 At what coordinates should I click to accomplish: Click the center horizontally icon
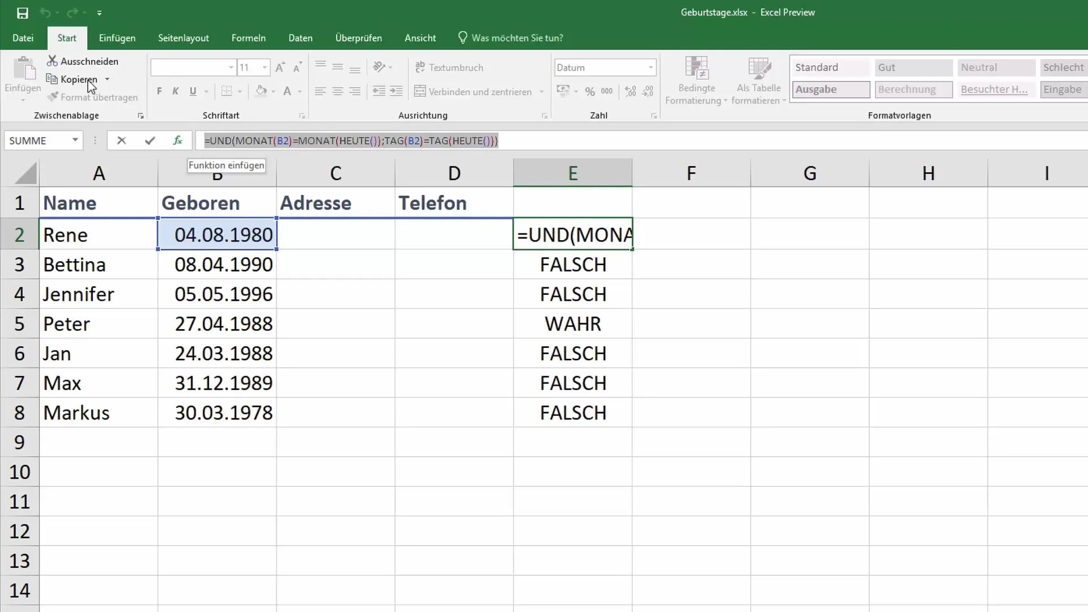tap(337, 91)
